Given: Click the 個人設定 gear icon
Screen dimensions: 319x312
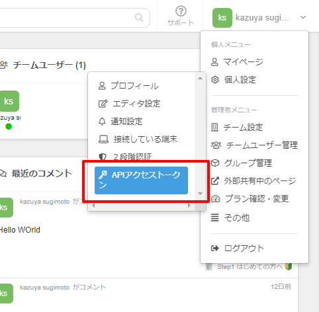Looking at the screenshot, I should click(x=215, y=79).
